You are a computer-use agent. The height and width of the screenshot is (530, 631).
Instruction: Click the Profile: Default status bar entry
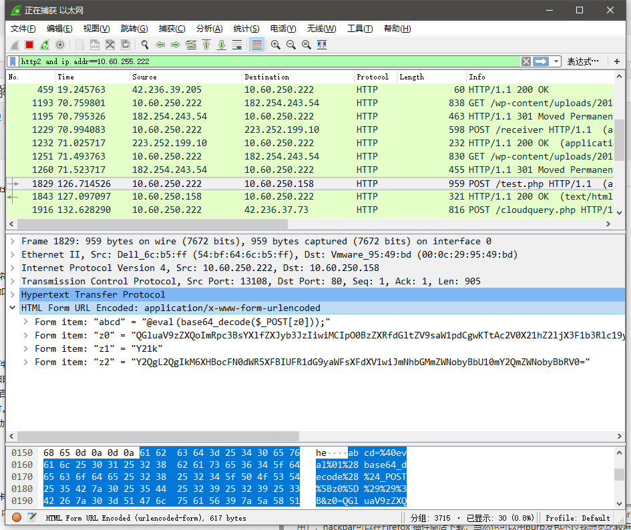click(578, 518)
